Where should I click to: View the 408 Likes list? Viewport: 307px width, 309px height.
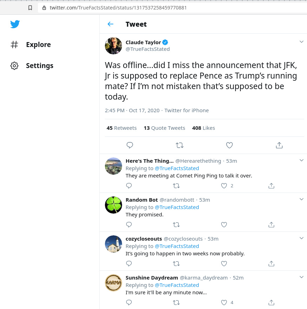pos(203,128)
